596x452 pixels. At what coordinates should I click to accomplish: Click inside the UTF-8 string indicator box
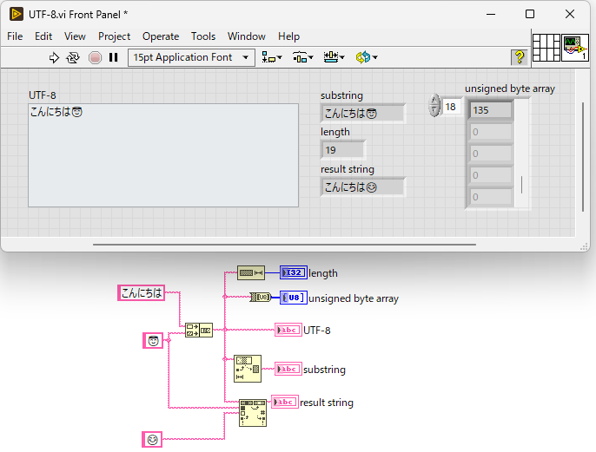(163, 155)
